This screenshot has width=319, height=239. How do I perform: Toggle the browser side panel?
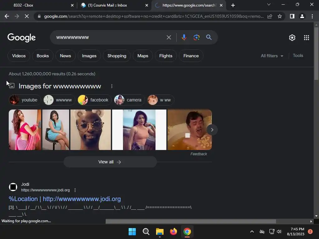[x=292, y=16]
